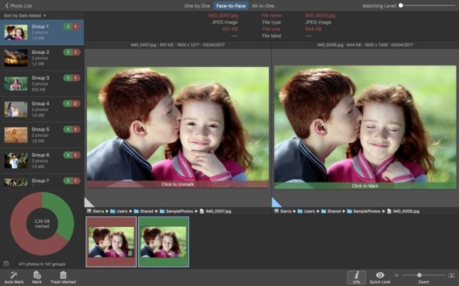The height and width of the screenshot is (286, 459).
Task: Click the Trash Marked bin icon
Action: [x=63, y=274]
